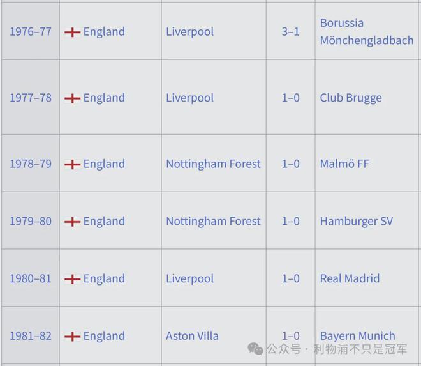Open the Aston Villa link
The image size is (421, 366).
pos(192,337)
